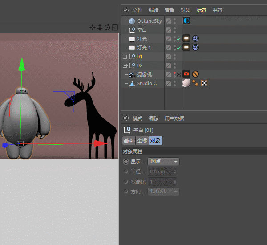Click the material sphere tag on Studio C
The width and height of the screenshot is (267, 245).
186,83
